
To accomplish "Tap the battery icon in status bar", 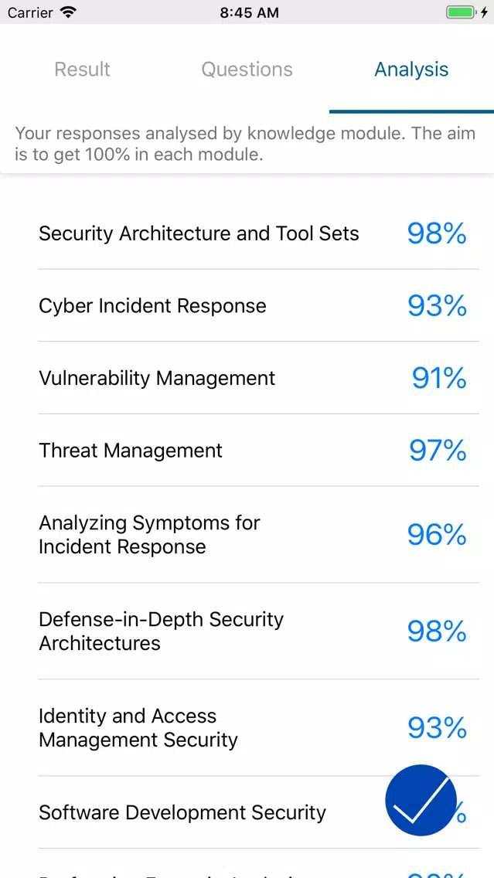I will [461, 12].
